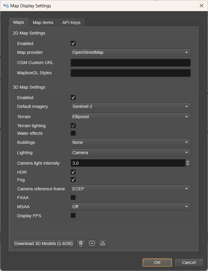Click the triangle aircraft model icon
Image resolution: width=208 pixels, height=271 pixels.
click(103, 244)
